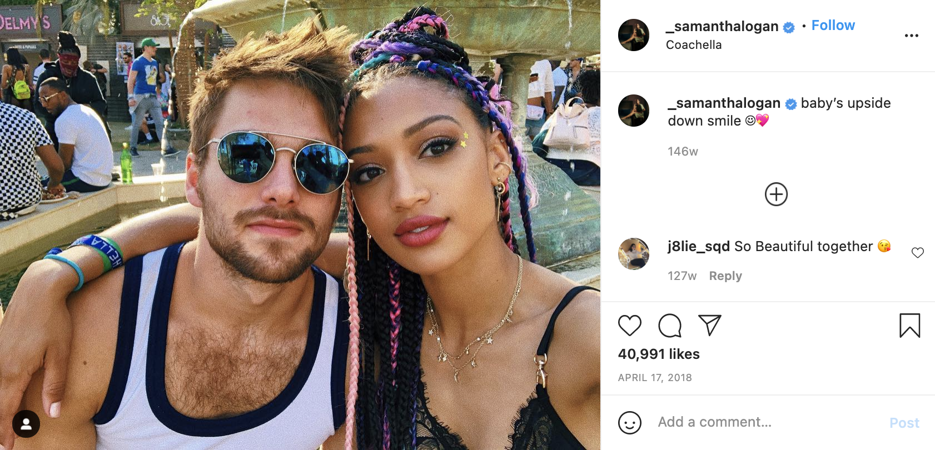Open the Coachella location link
Viewport: 935px width, 450px height.
click(694, 45)
